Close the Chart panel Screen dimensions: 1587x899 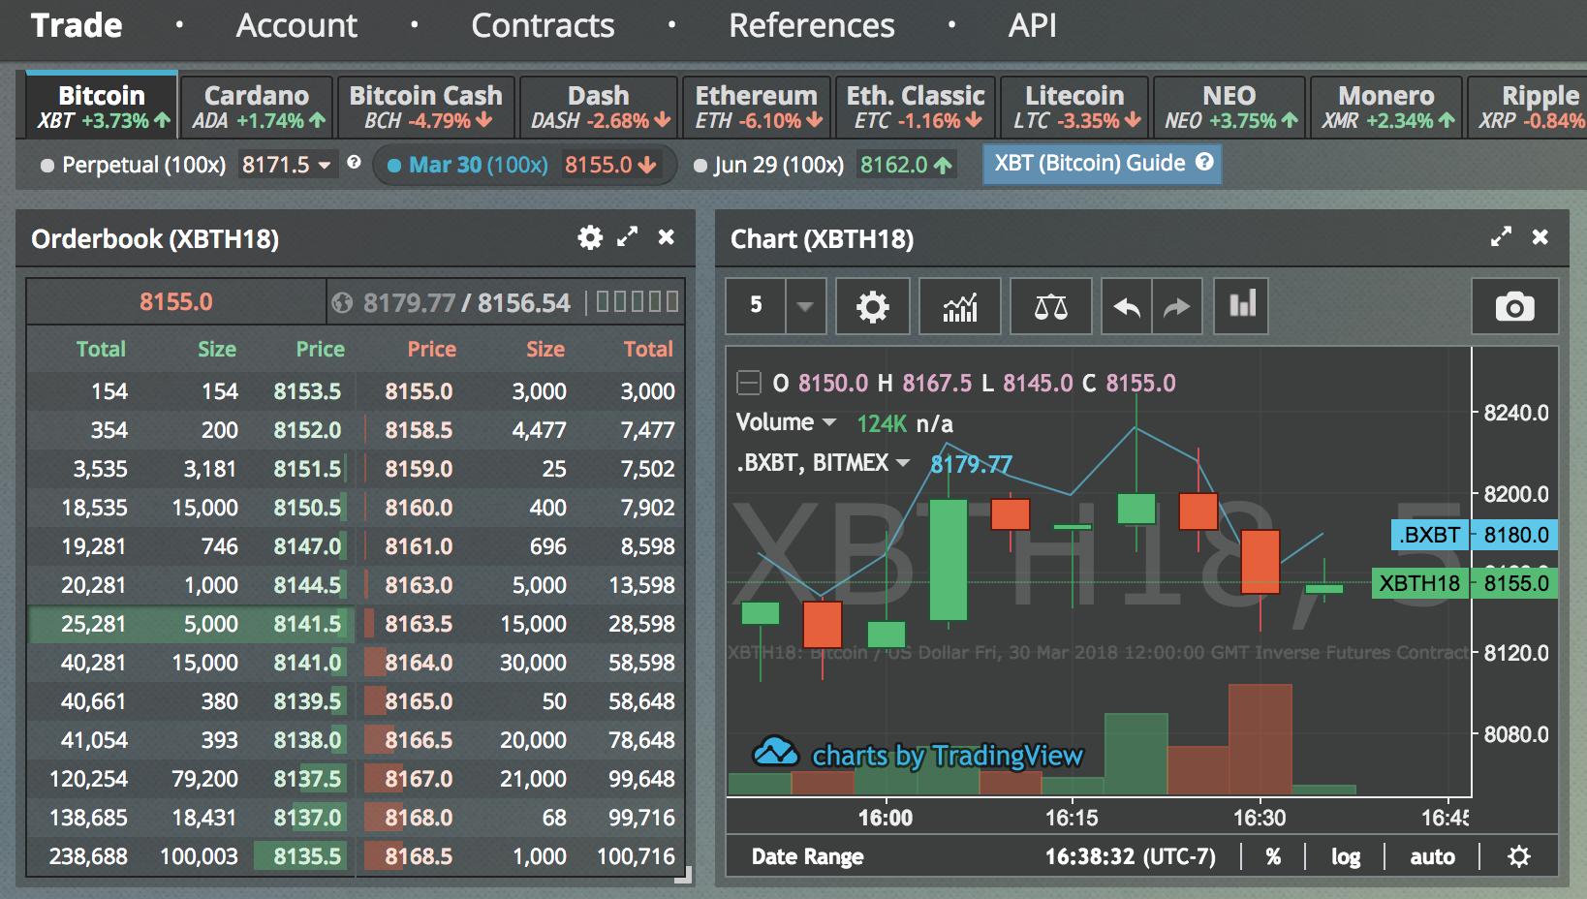[1540, 236]
